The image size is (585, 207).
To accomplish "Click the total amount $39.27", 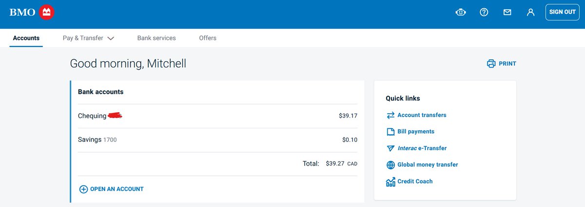I will [x=335, y=164].
